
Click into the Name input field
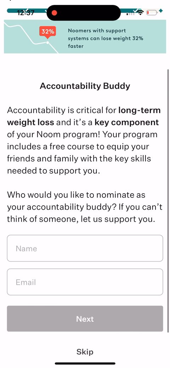coord(85,248)
